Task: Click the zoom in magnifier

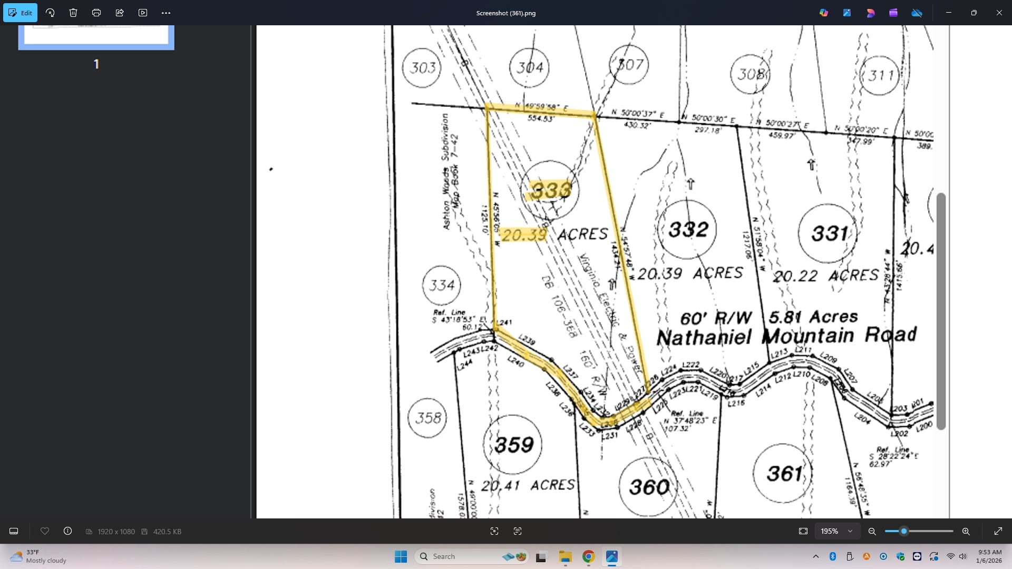Action: pos(966,531)
